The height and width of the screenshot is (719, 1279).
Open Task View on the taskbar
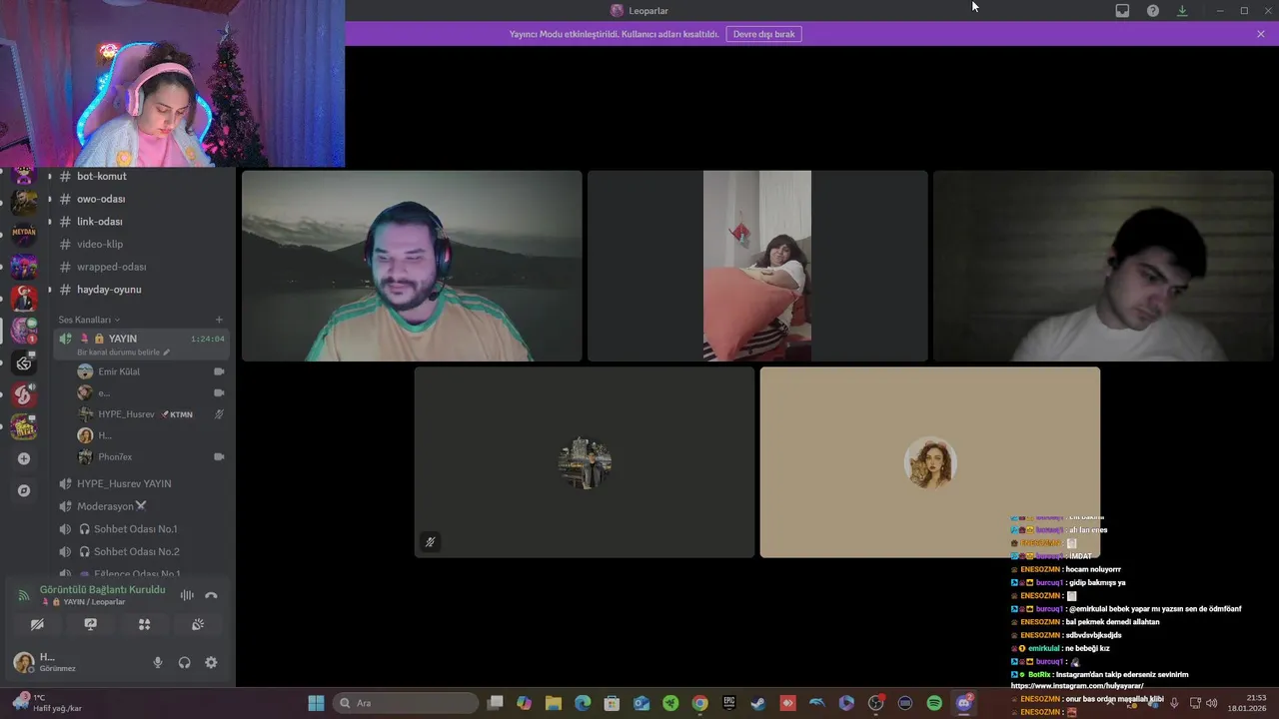tap(495, 703)
